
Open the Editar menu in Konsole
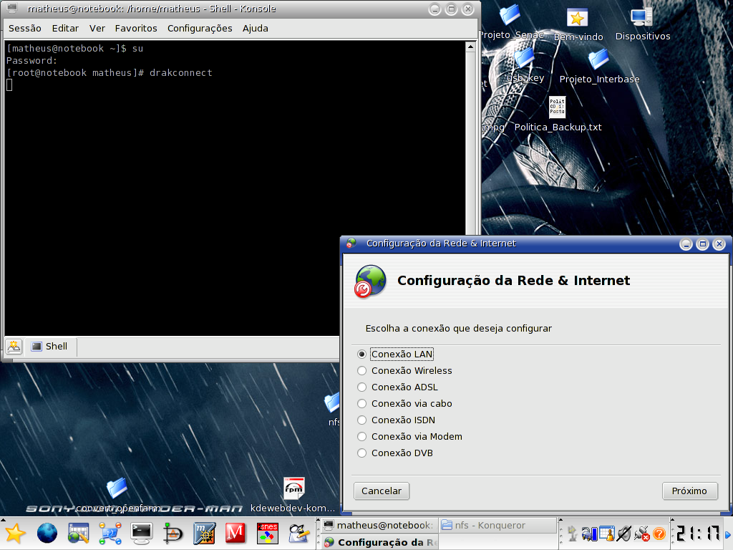65,29
